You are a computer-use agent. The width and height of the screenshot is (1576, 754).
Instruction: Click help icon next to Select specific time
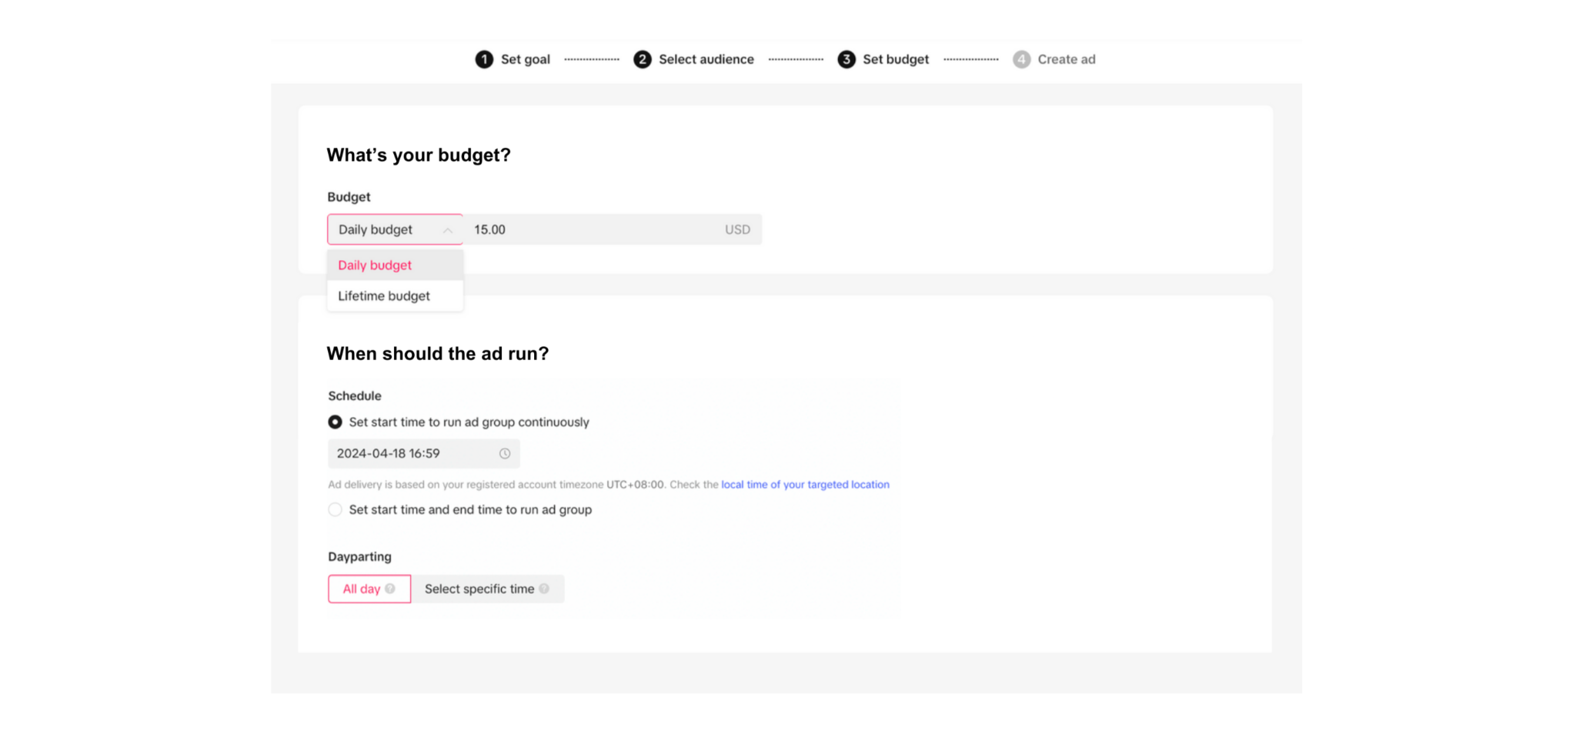544,589
